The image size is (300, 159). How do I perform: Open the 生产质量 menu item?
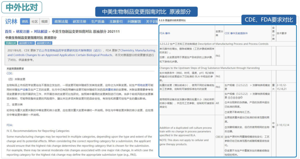point(98,21)
